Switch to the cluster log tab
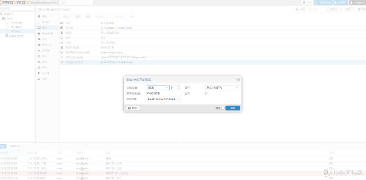 tap(15, 146)
